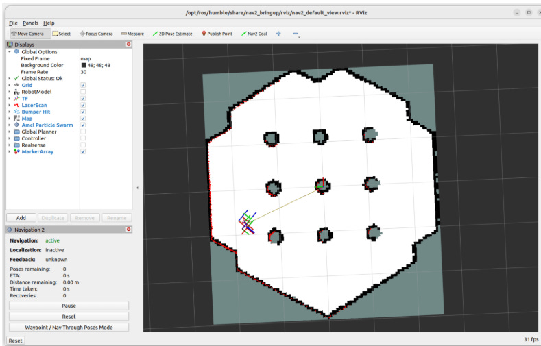Image resolution: width=541 pixels, height=346 pixels.
Task: Click the Add display button
Action: 21,218
